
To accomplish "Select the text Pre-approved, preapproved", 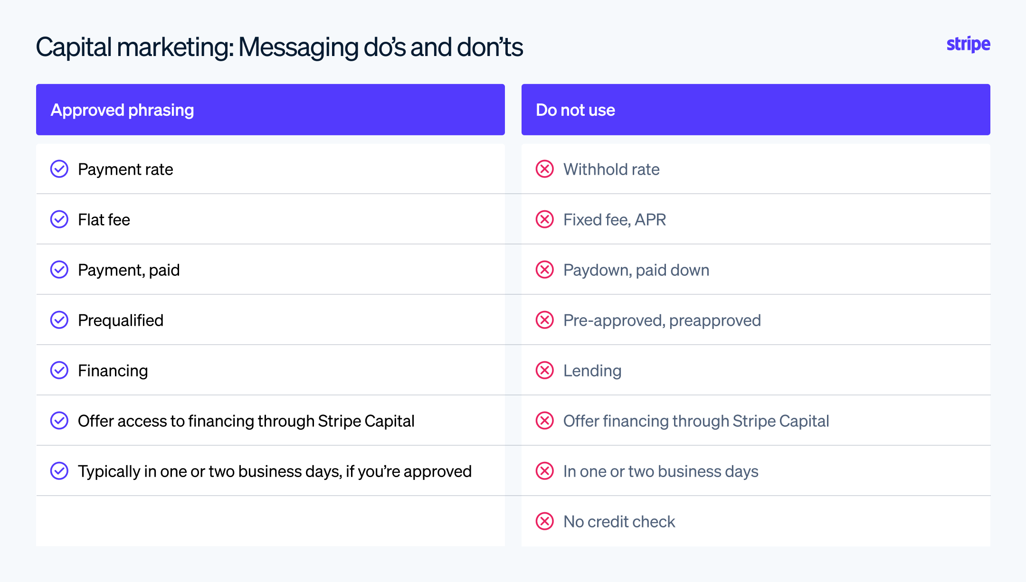I will tap(662, 320).
